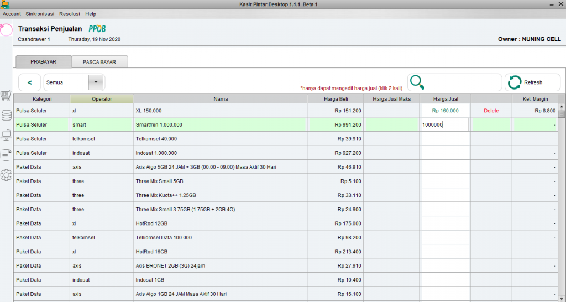
Task: Open the Help menu
Action: 91,14
